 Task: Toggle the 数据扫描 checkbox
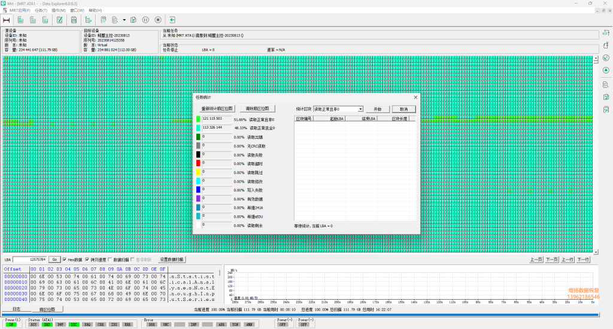(110, 260)
